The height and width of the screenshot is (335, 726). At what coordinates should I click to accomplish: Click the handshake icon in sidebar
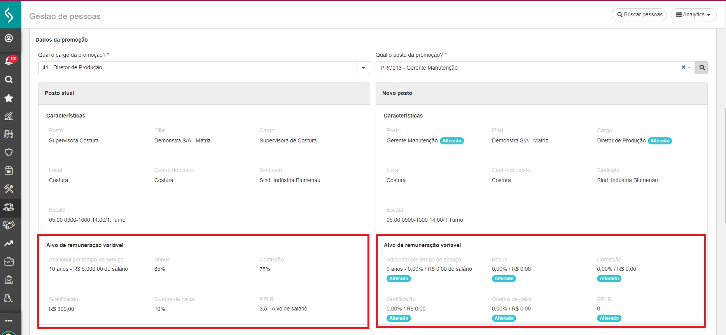tap(9, 225)
